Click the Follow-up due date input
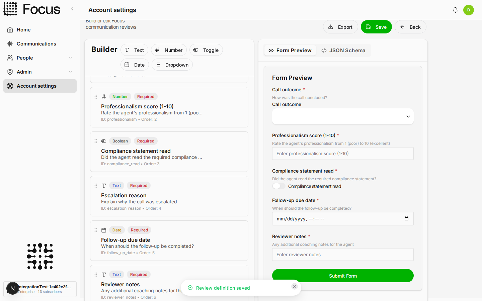The height and width of the screenshot is (301, 482). point(343,219)
